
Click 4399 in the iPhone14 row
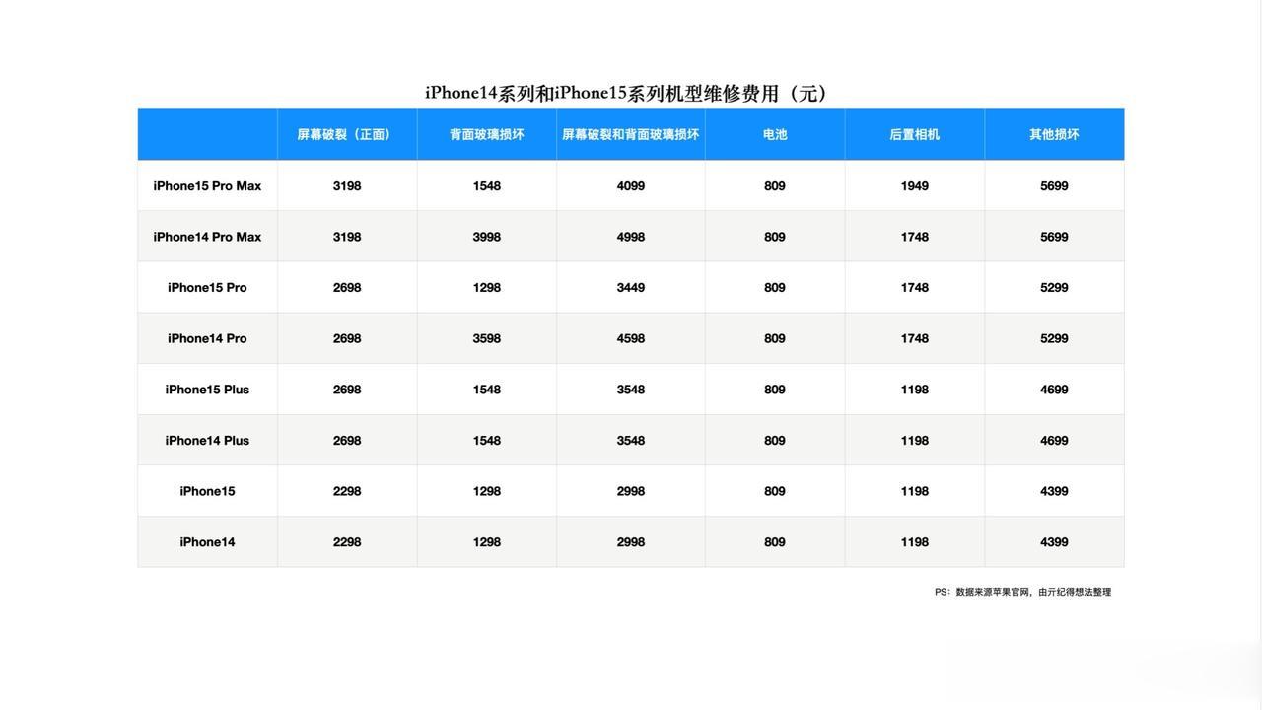pos(1054,542)
